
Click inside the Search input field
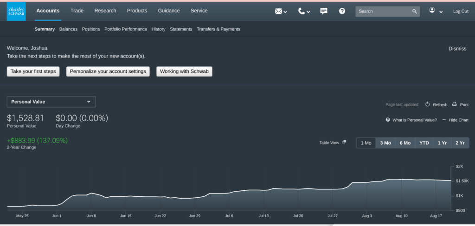pos(383,11)
